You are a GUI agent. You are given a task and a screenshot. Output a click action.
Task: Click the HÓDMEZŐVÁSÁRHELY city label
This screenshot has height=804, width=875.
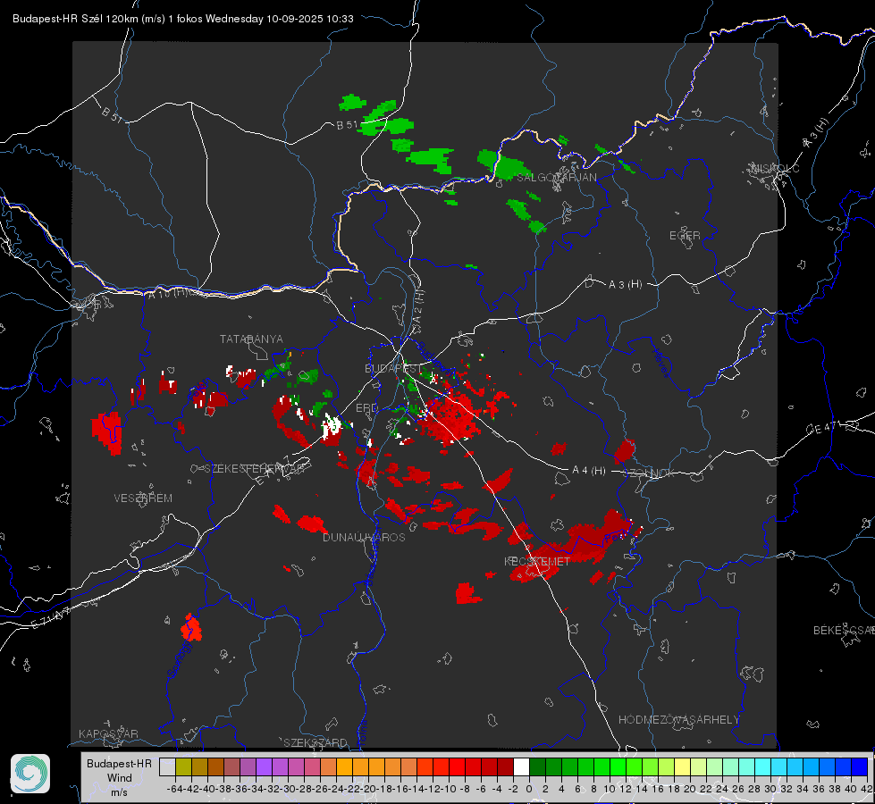678,720
